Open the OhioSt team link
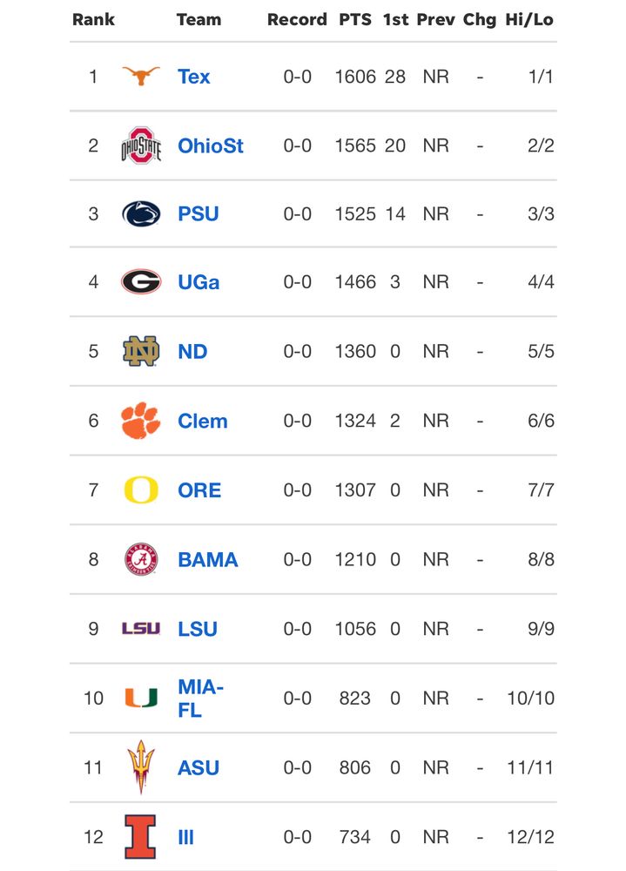This screenshot has height=871, width=626. (x=211, y=146)
